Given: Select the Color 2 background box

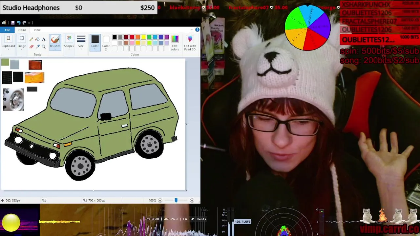Looking at the screenshot, I should click(x=106, y=43).
